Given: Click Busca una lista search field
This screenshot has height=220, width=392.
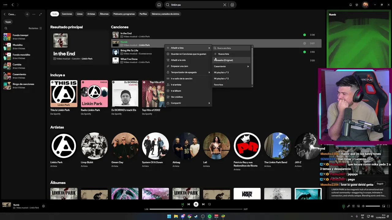Looking at the screenshot, I should [232, 48].
